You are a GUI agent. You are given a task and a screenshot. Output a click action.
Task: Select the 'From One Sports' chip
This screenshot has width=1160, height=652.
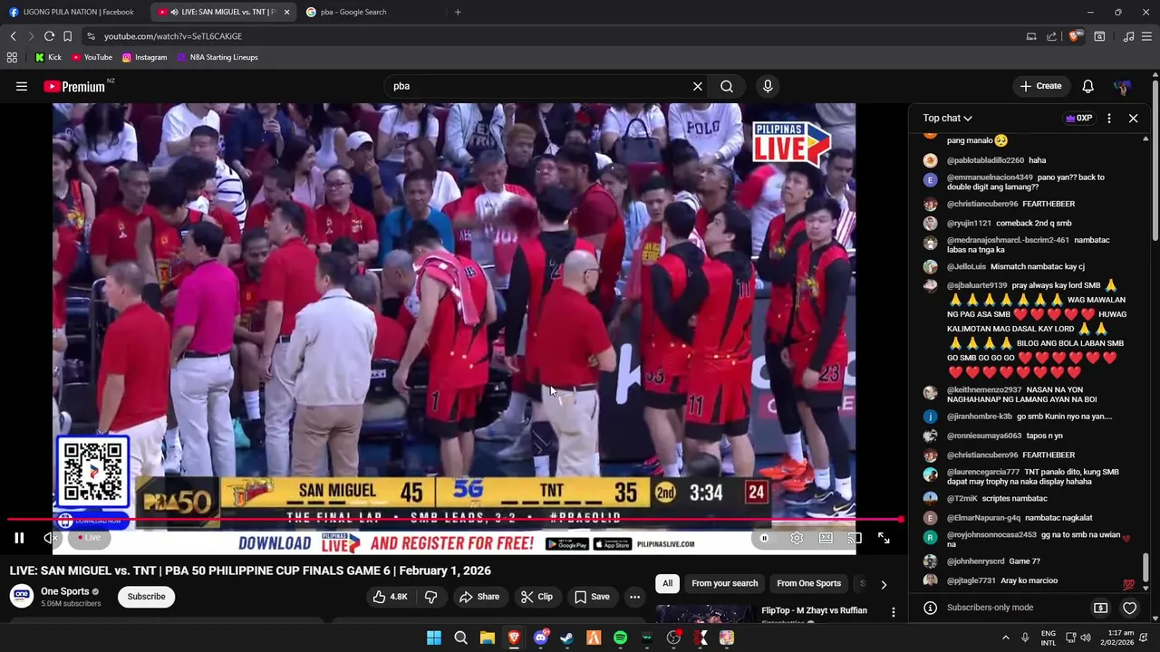(808, 583)
